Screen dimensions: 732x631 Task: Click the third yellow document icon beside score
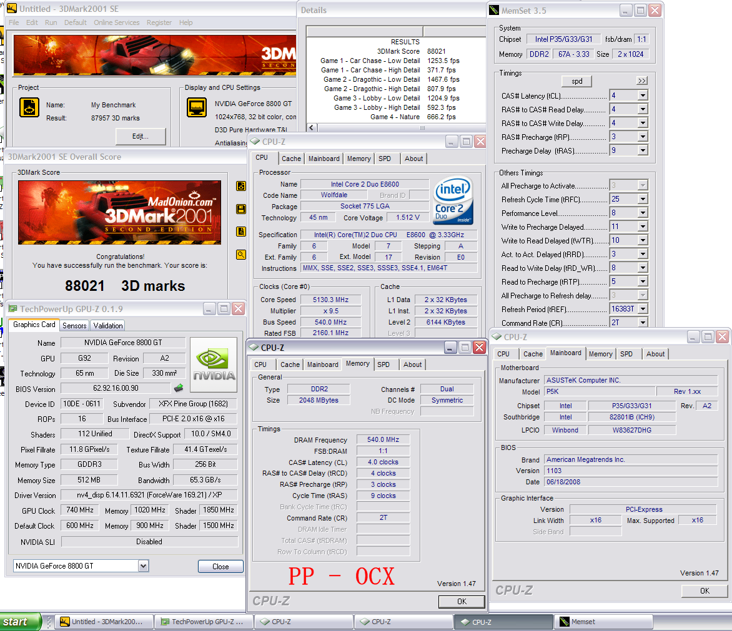click(241, 232)
